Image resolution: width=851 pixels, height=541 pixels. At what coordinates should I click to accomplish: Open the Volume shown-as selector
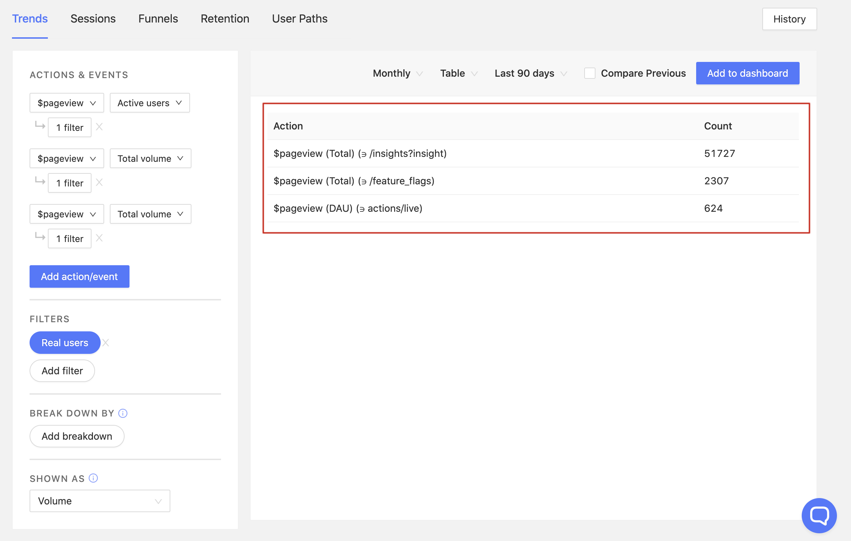coord(100,501)
